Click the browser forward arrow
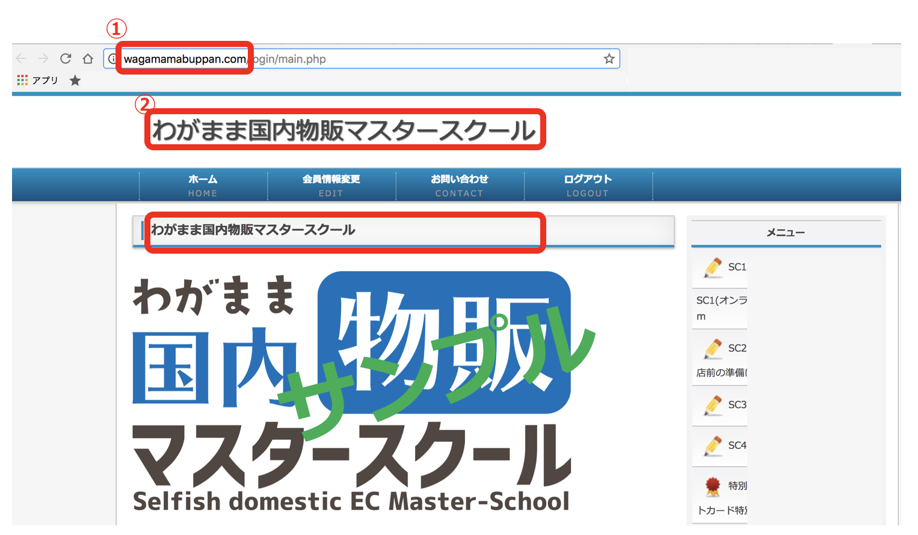The height and width of the screenshot is (535, 918). point(43,59)
